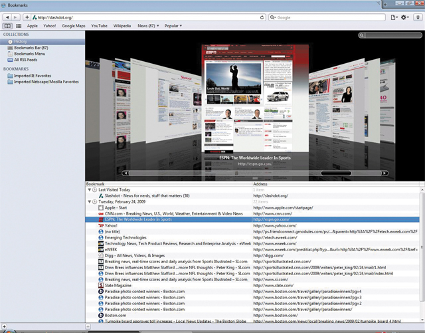Click the Back navigation arrow
The width and height of the screenshot is (425, 333).
tap(7, 17)
